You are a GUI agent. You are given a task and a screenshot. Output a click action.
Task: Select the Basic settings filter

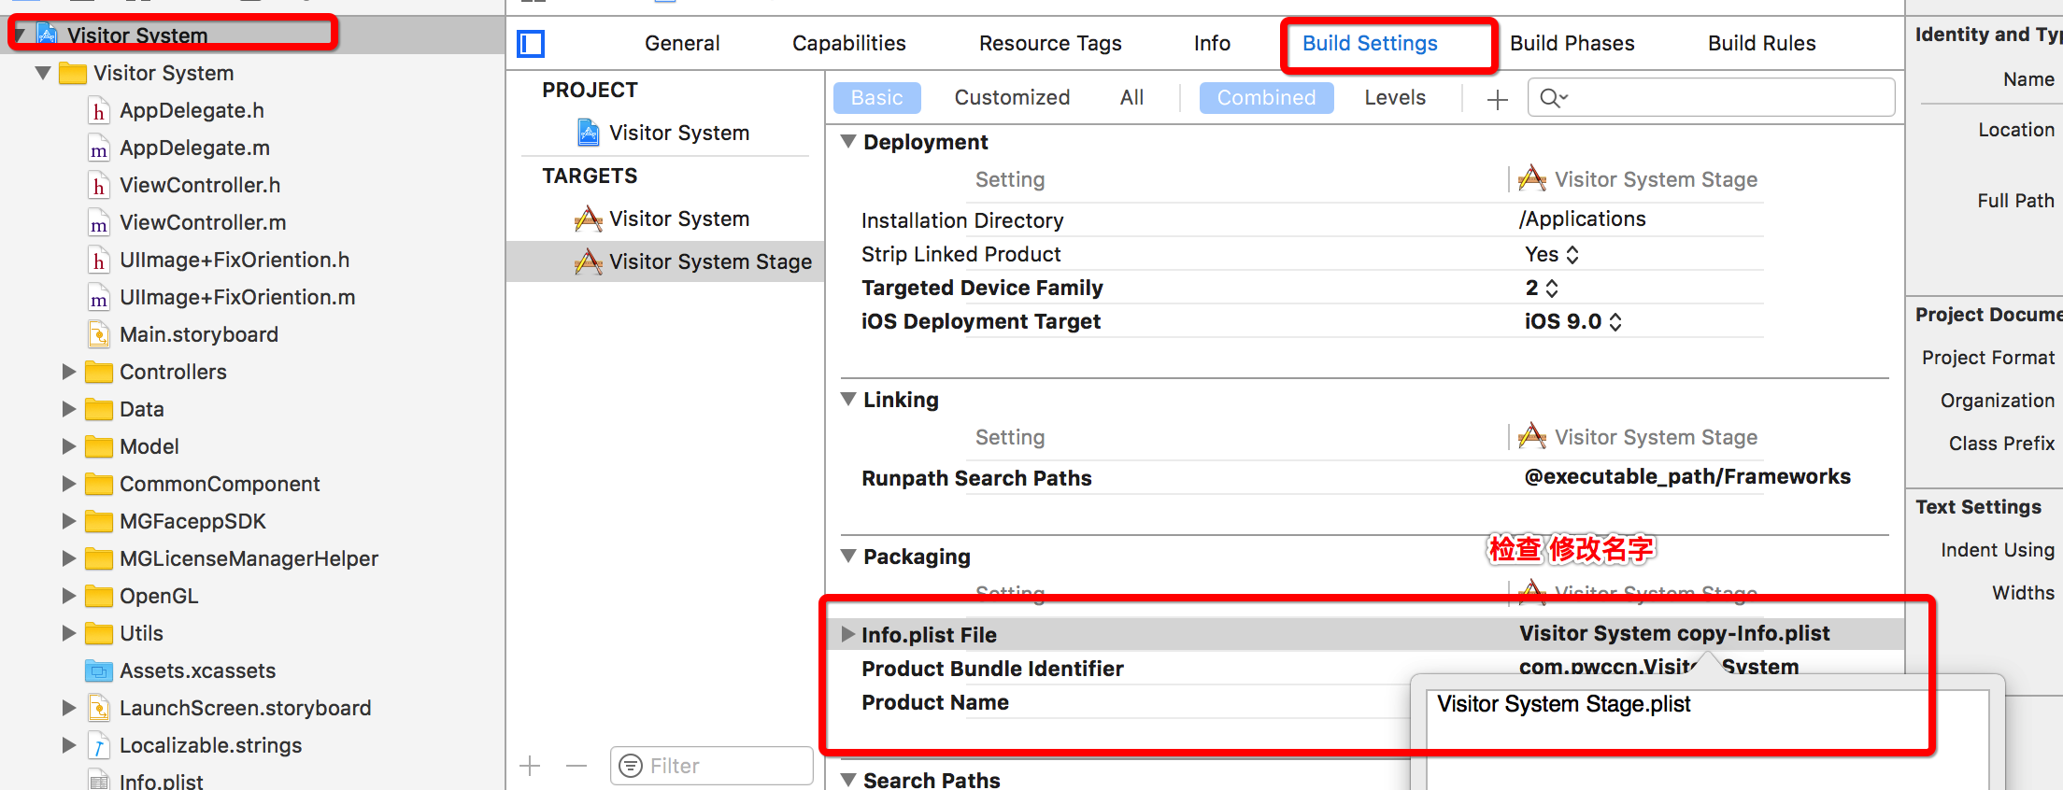[876, 98]
